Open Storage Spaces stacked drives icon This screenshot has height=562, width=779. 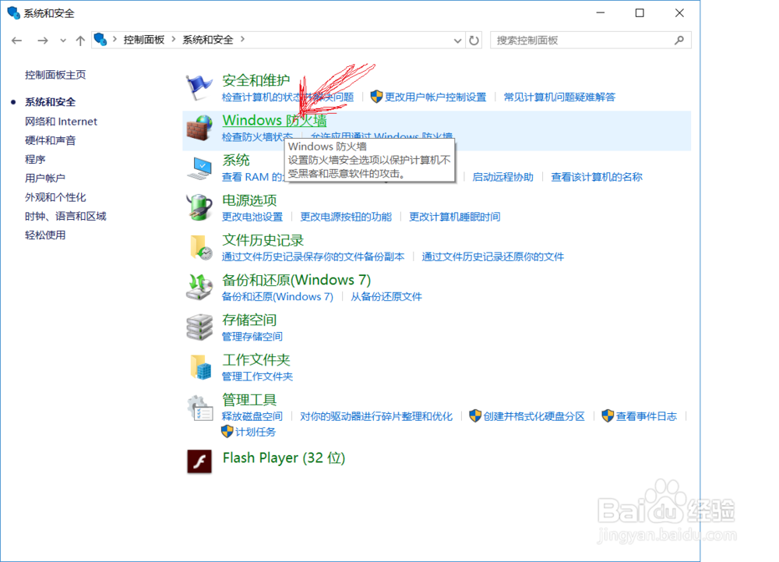199,327
